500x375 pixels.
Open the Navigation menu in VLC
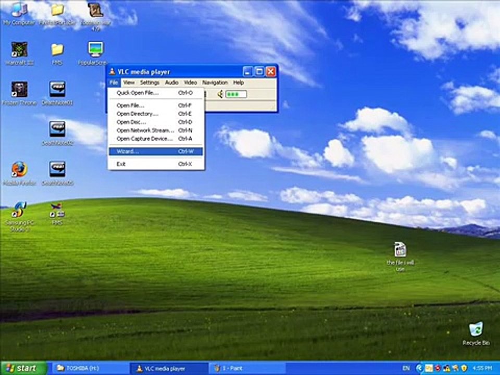[215, 83]
